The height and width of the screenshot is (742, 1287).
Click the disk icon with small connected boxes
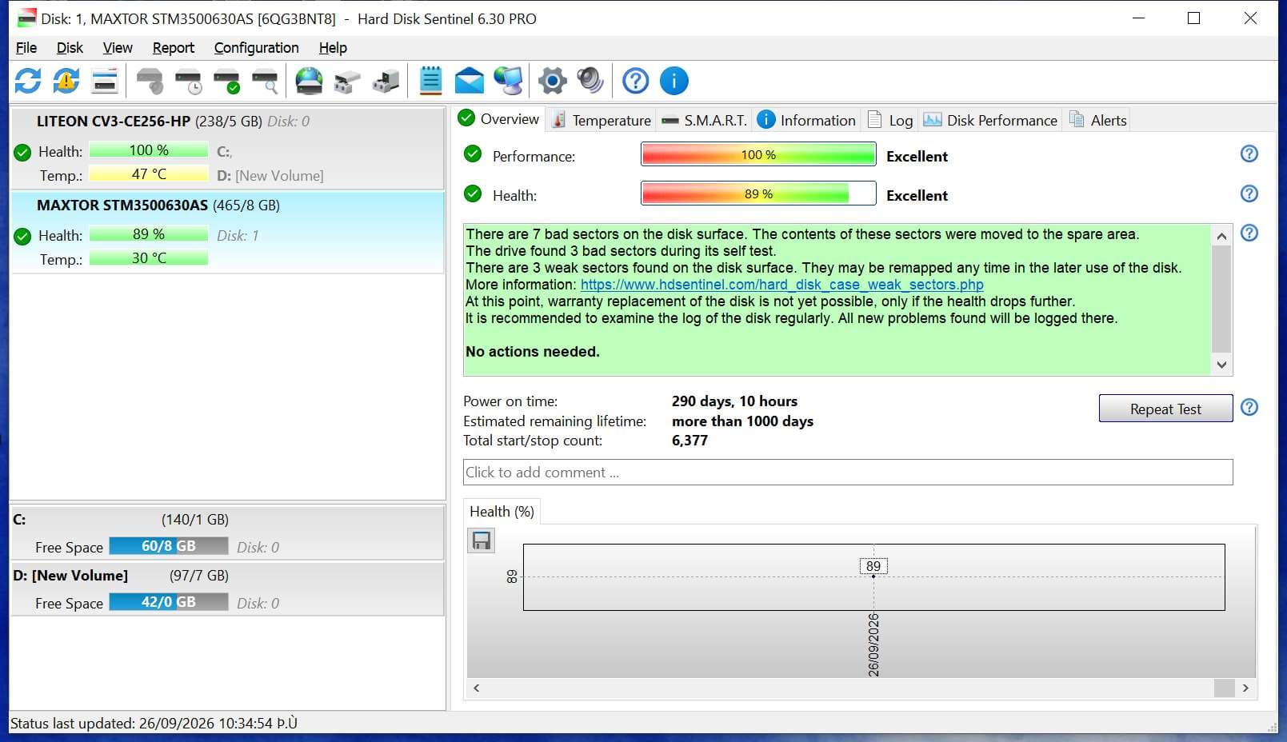click(x=347, y=81)
